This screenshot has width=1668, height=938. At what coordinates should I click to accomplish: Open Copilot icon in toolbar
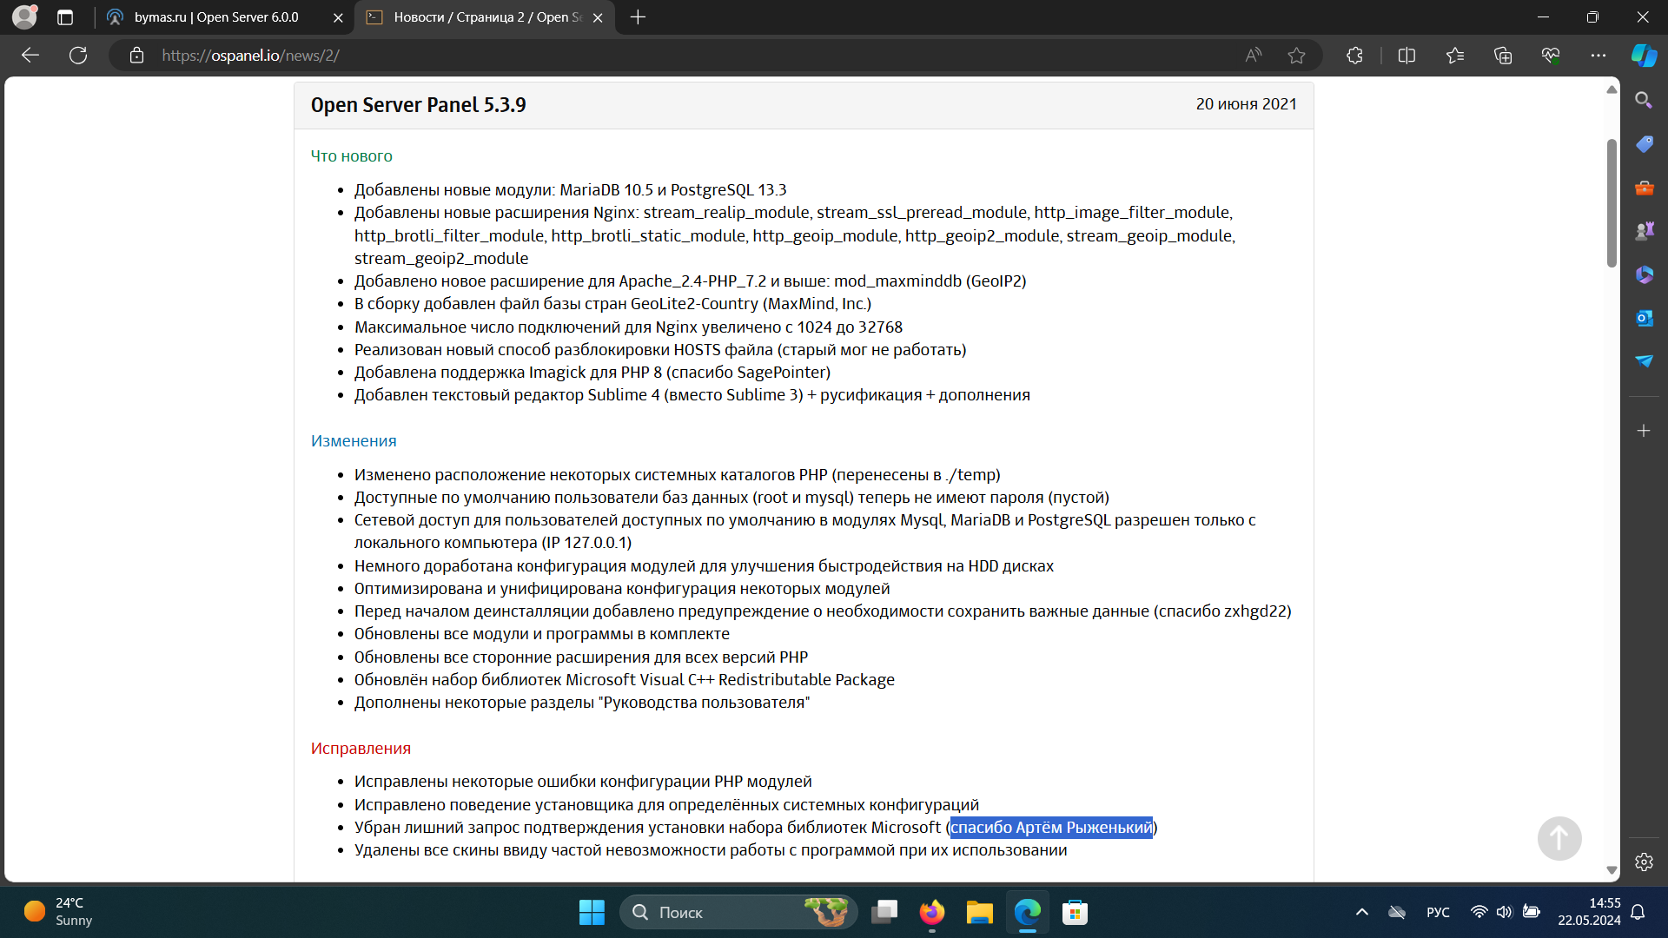pyautogui.click(x=1644, y=56)
